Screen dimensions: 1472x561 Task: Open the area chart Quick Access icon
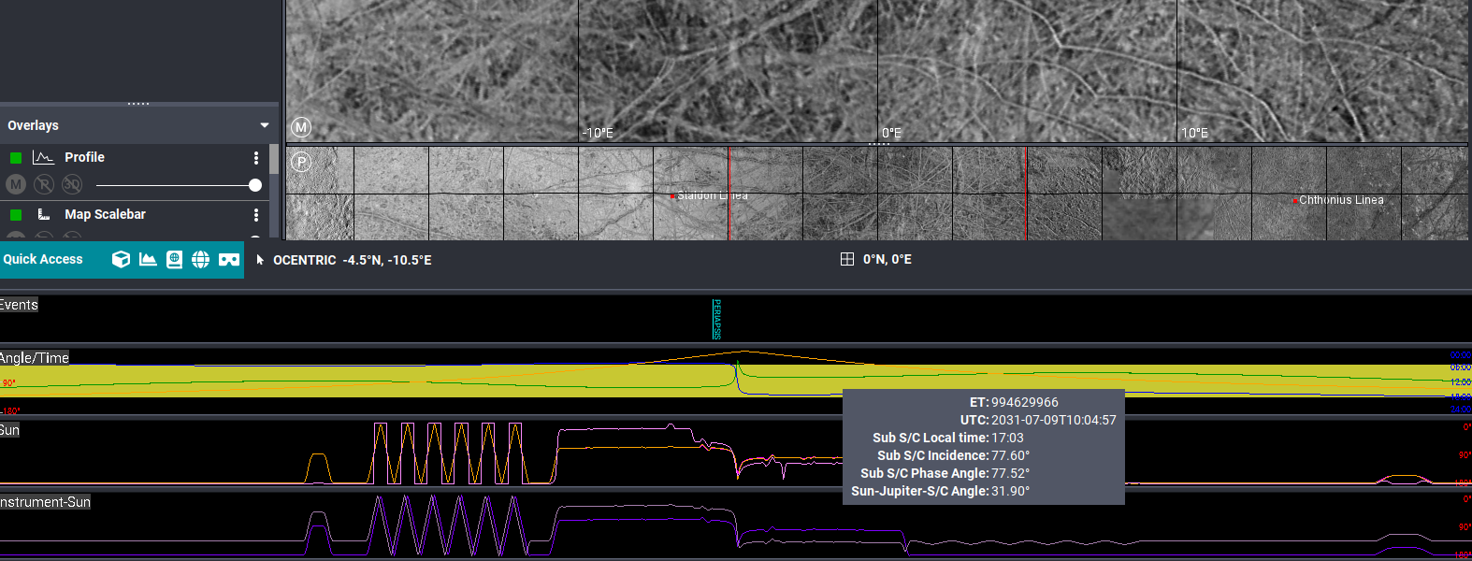pos(148,259)
